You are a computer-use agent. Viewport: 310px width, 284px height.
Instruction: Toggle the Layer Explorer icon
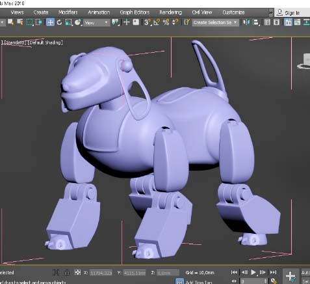[276, 22]
